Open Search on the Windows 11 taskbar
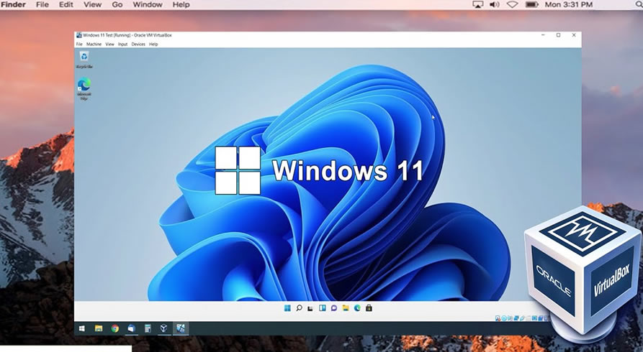 tap(299, 308)
